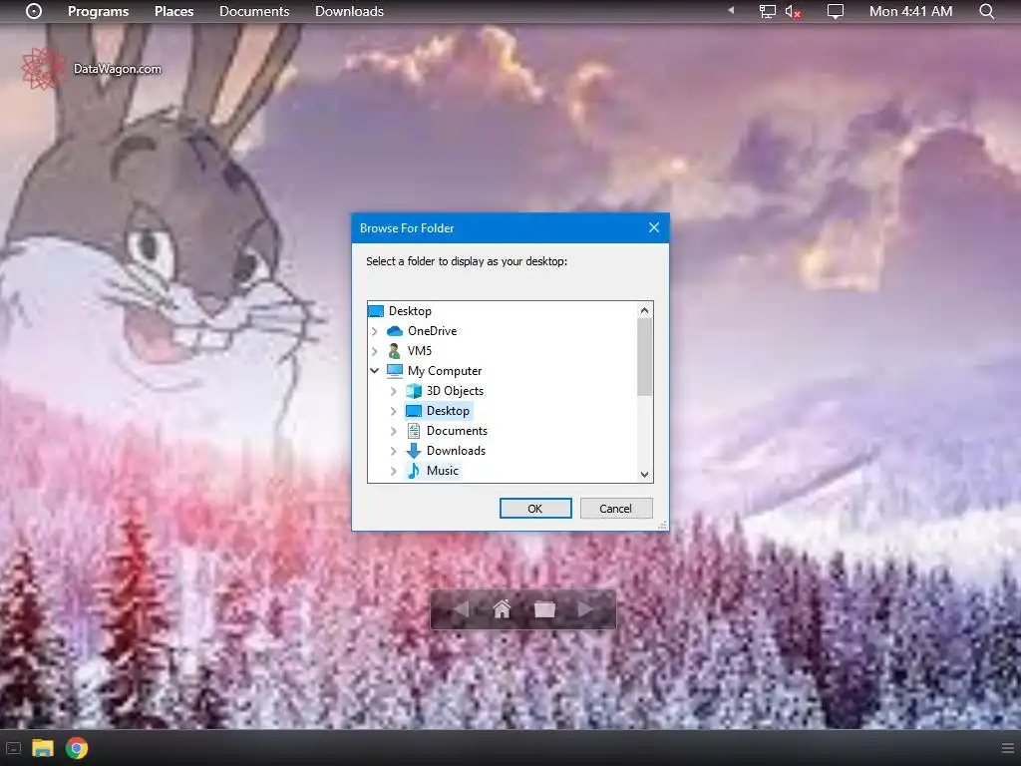Expand the OneDrive node
The height and width of the screenshot is (766, 1021).
click(x=375, y=331)
